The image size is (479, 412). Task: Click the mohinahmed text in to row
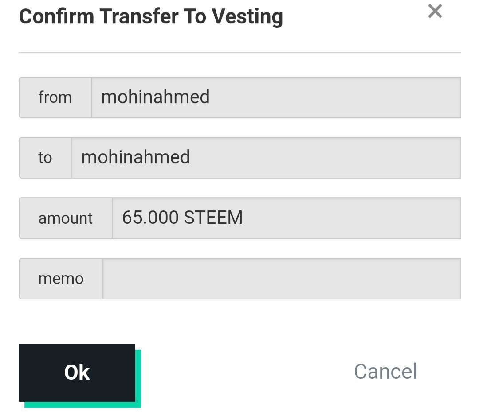135,157
